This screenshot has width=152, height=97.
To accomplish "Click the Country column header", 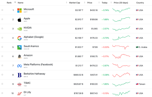I will click(x=140, y=3).
